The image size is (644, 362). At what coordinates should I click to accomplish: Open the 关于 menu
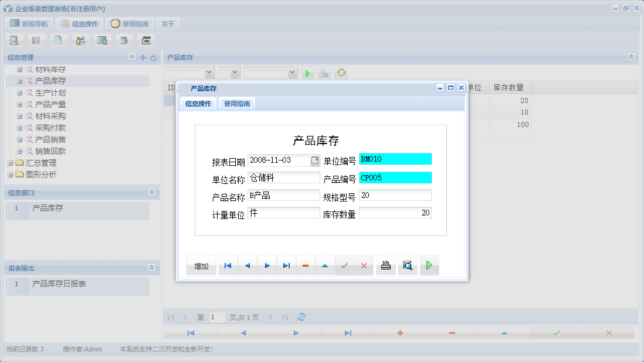point(168,24)
